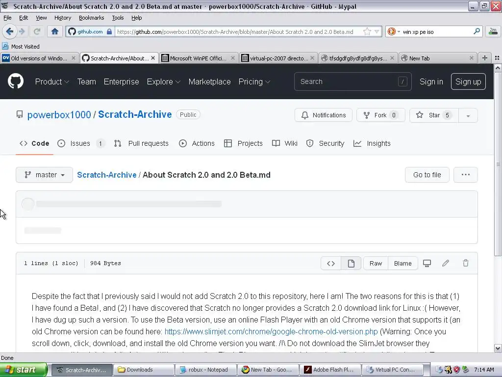This screenshot has width=502, height=377.
Task: Show rendered blob with the document icon
Action: (351, 263)
